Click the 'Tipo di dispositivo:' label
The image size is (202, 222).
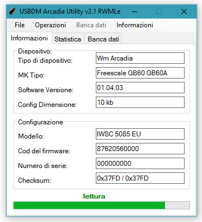click(x=45, y=61)
